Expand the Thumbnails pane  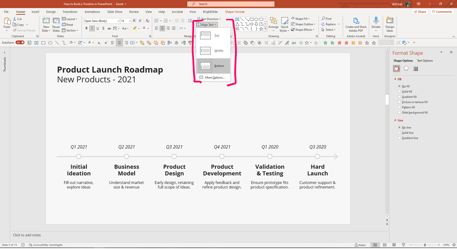pyautogui.click(x=5, y=53)
